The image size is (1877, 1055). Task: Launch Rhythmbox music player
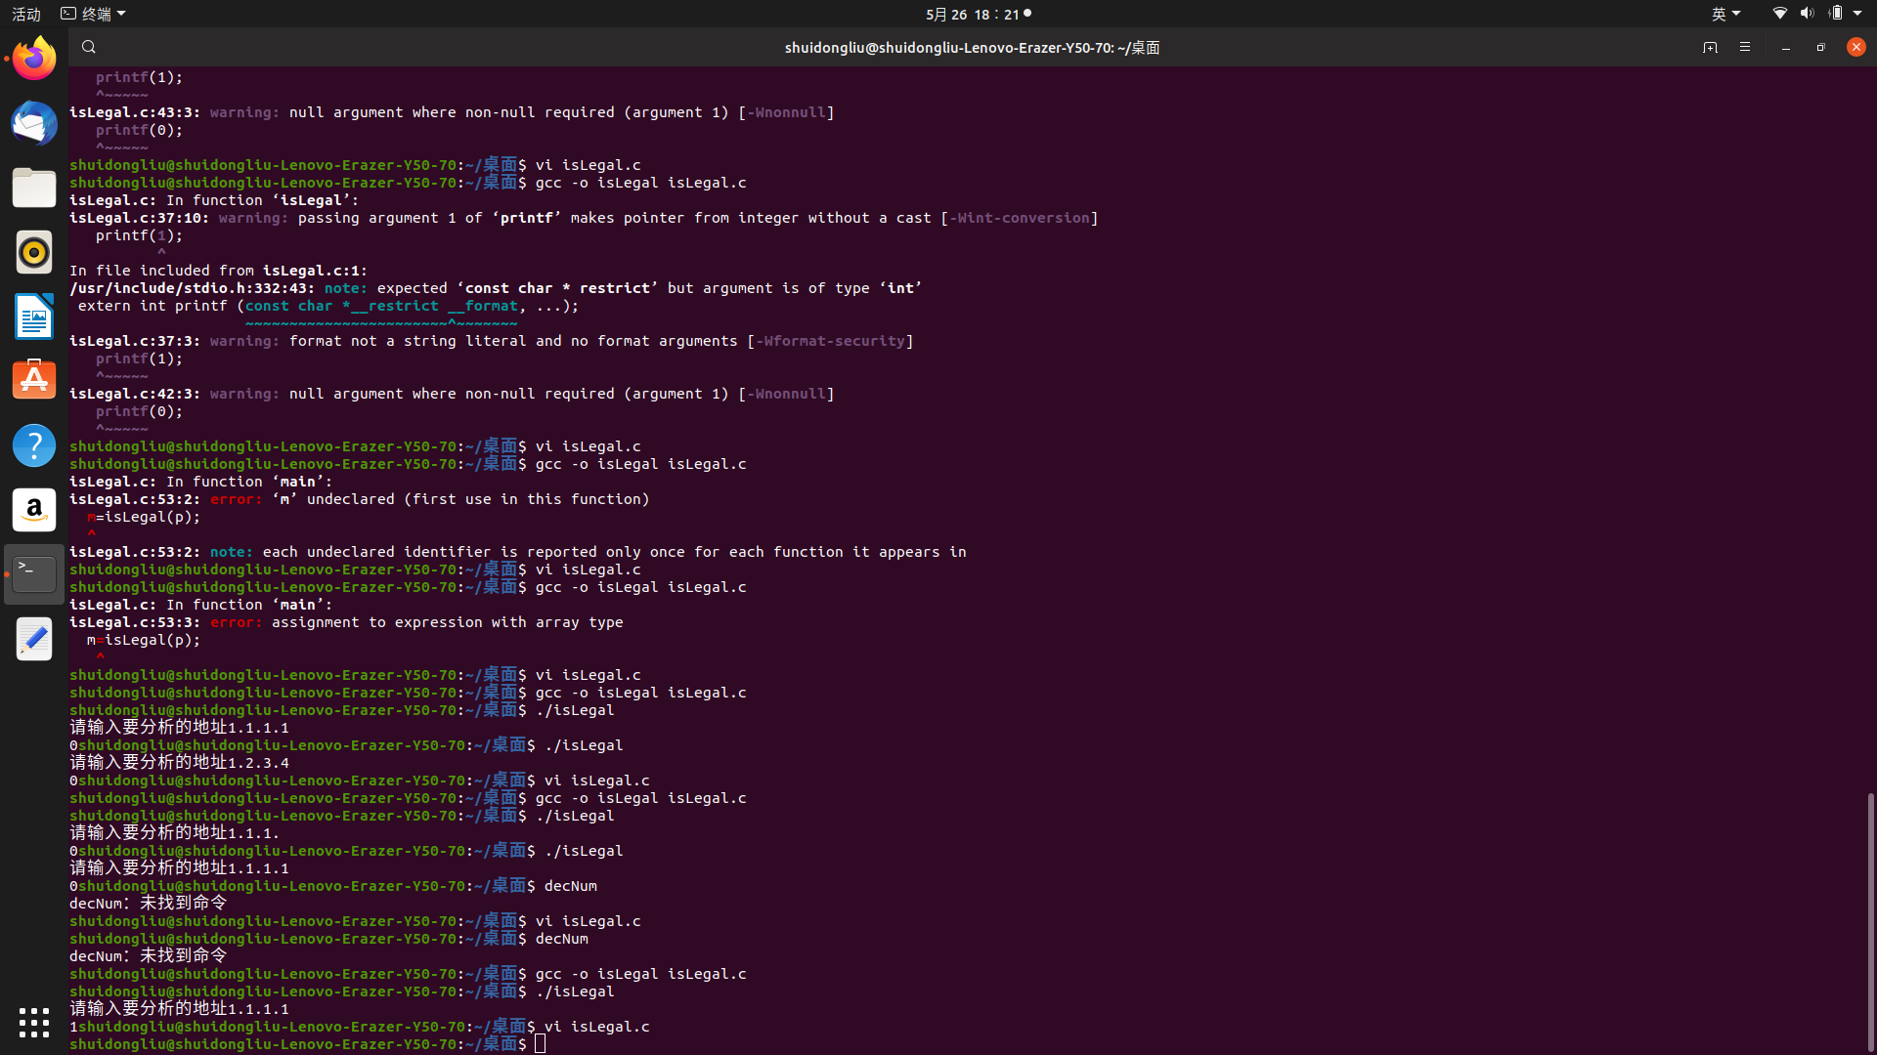pos(34,252)
